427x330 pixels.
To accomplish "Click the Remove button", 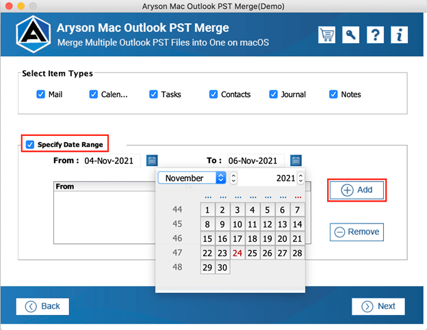I will [357, 232].
